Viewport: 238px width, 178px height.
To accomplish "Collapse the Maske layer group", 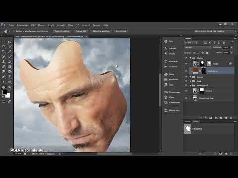I will pos(190,58).
